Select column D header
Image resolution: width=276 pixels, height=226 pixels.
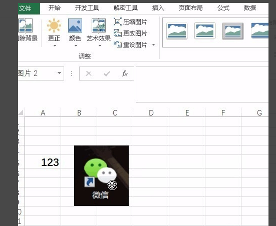[x=151, y=112]
